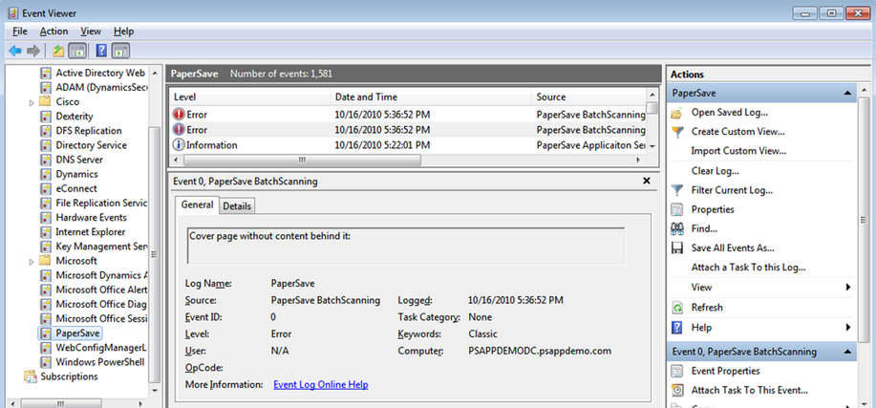Click the green Refresh icon in Actions
876x408 pixels.
(677, 308)
